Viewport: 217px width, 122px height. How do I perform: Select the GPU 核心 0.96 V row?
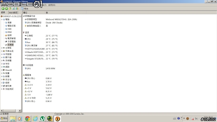point(38,101)
